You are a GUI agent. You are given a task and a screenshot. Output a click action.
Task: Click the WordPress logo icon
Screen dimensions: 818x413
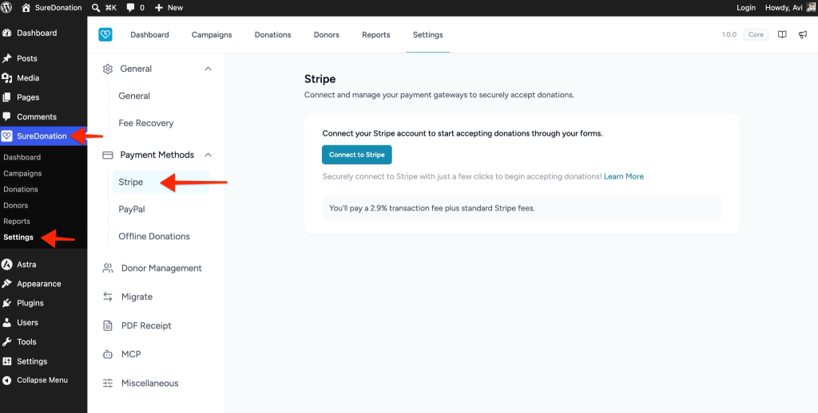tap(6, 8)
